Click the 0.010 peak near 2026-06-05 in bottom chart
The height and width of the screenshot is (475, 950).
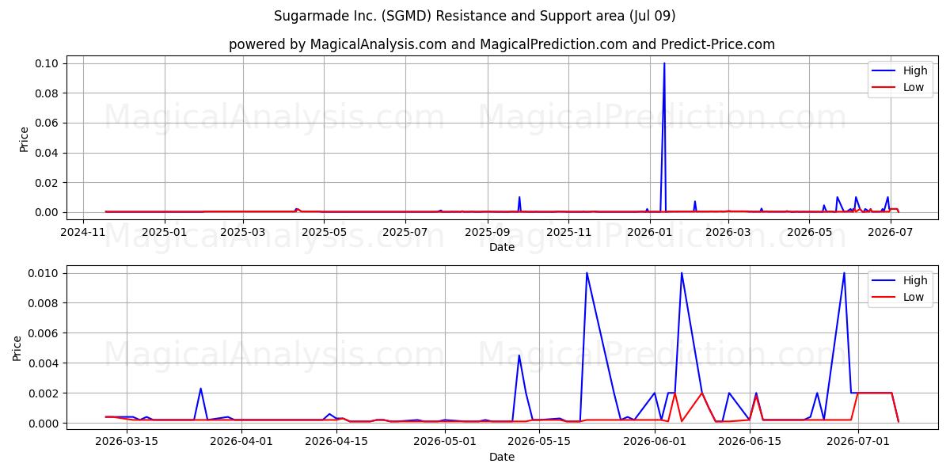point(682,273)
